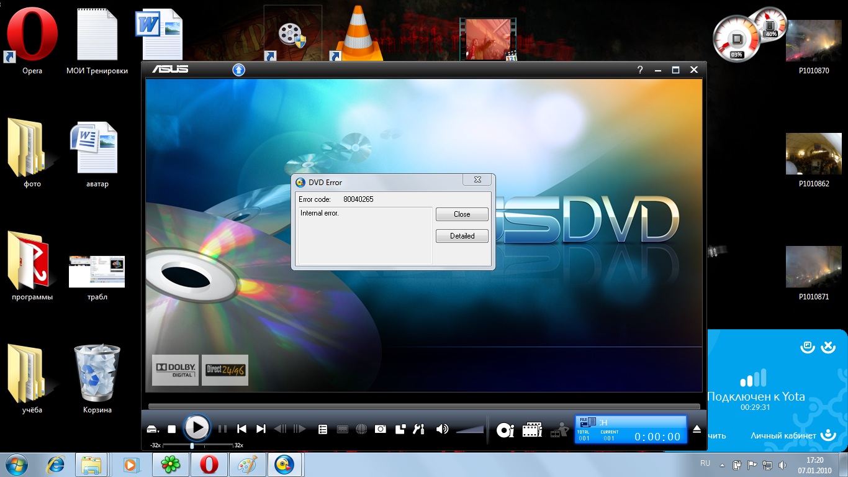This screenshot has height=477, width=848.
Task: Open Windows Explorer from taskbar
Action: [x=91, y=465]
